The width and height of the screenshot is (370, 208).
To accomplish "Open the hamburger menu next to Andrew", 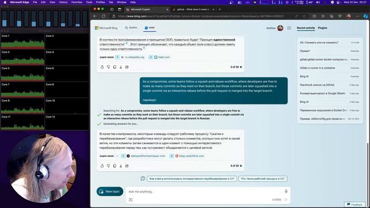I will [x=289, y=28].
